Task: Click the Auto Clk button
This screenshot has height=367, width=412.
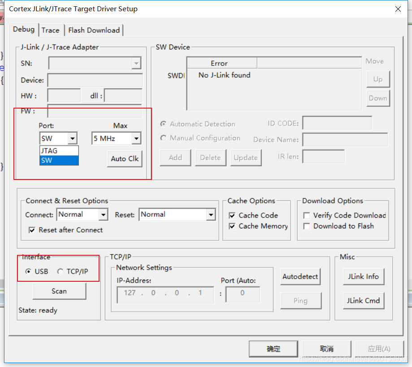Action: point(125,159)
